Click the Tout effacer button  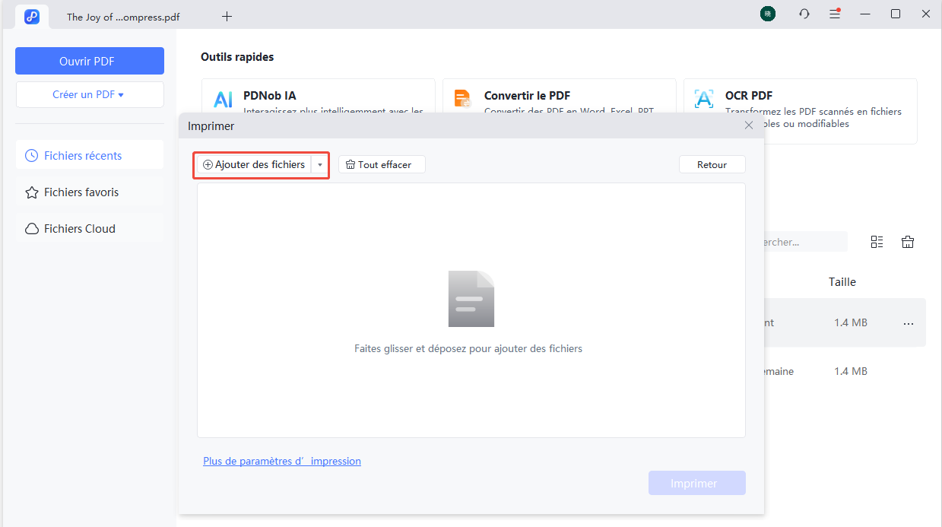[x=381, y=163]
